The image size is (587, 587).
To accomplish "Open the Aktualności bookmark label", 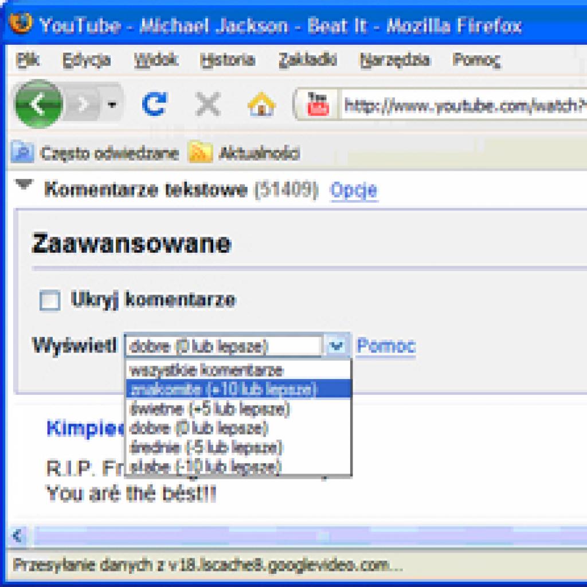I will [259, 153].
